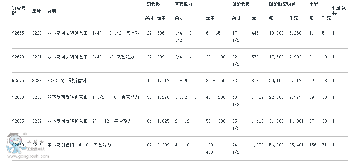Click model number 3235
The image size is (350, 163).
tap(37, 97)
